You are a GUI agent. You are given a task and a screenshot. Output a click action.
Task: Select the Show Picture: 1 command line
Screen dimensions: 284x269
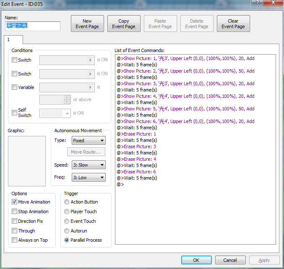[186, 58]
